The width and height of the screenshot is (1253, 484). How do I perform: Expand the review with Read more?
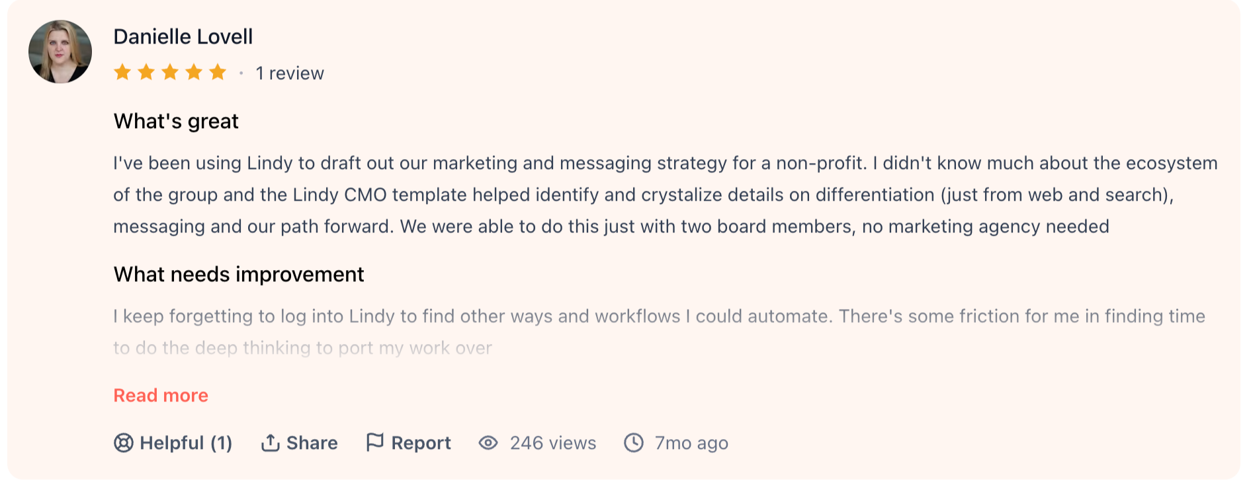coord(161,396)
